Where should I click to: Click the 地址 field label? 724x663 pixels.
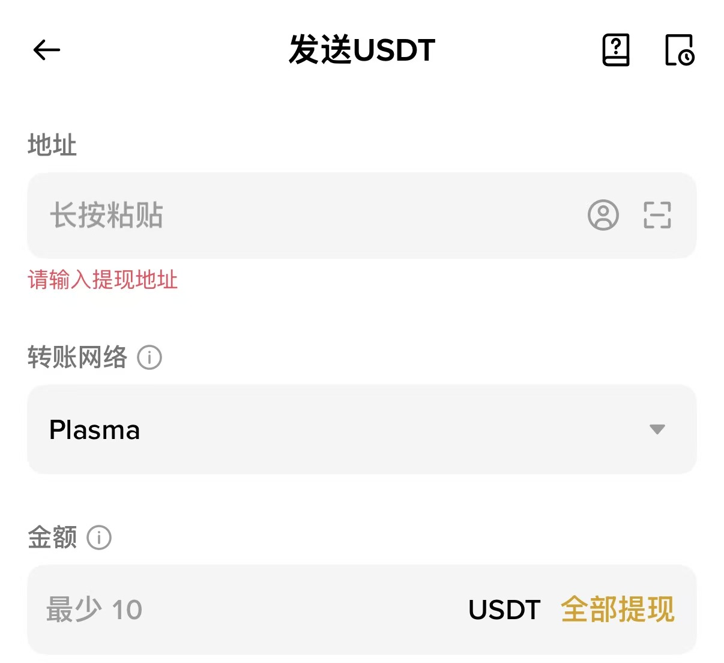[x=52, y=145]
